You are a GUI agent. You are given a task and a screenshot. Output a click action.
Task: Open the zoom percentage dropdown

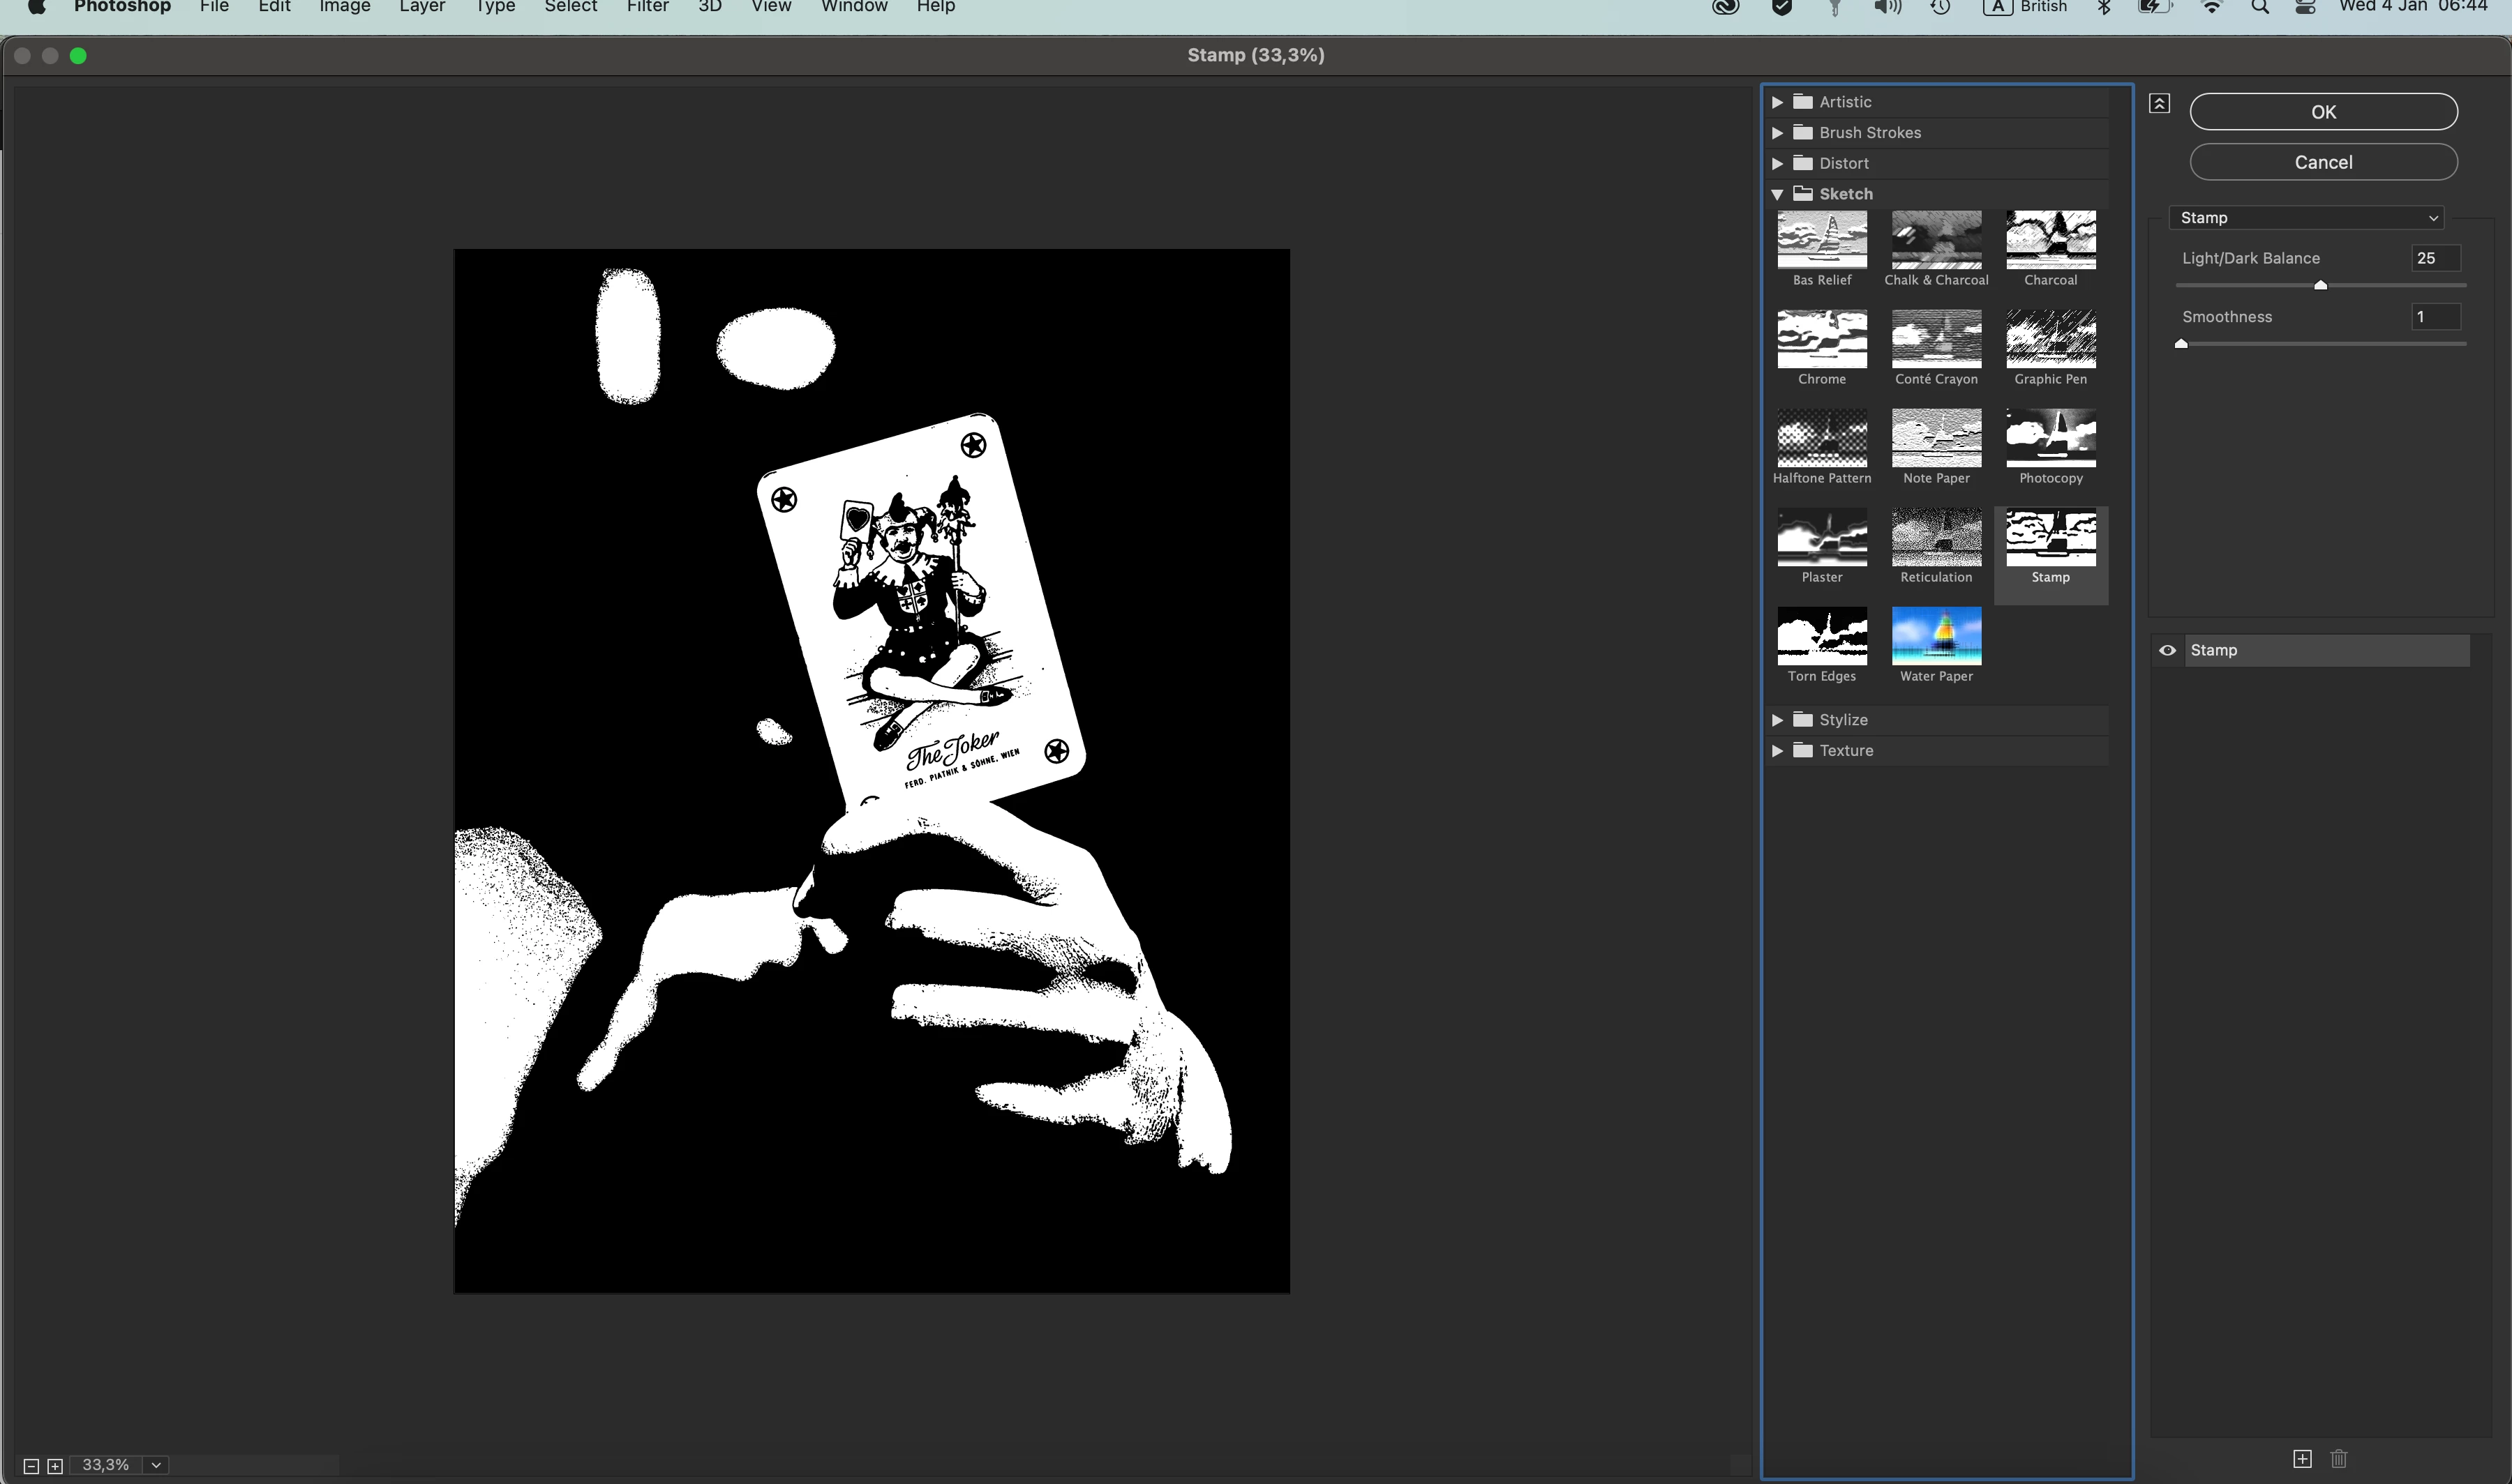tap(156, 1465)
